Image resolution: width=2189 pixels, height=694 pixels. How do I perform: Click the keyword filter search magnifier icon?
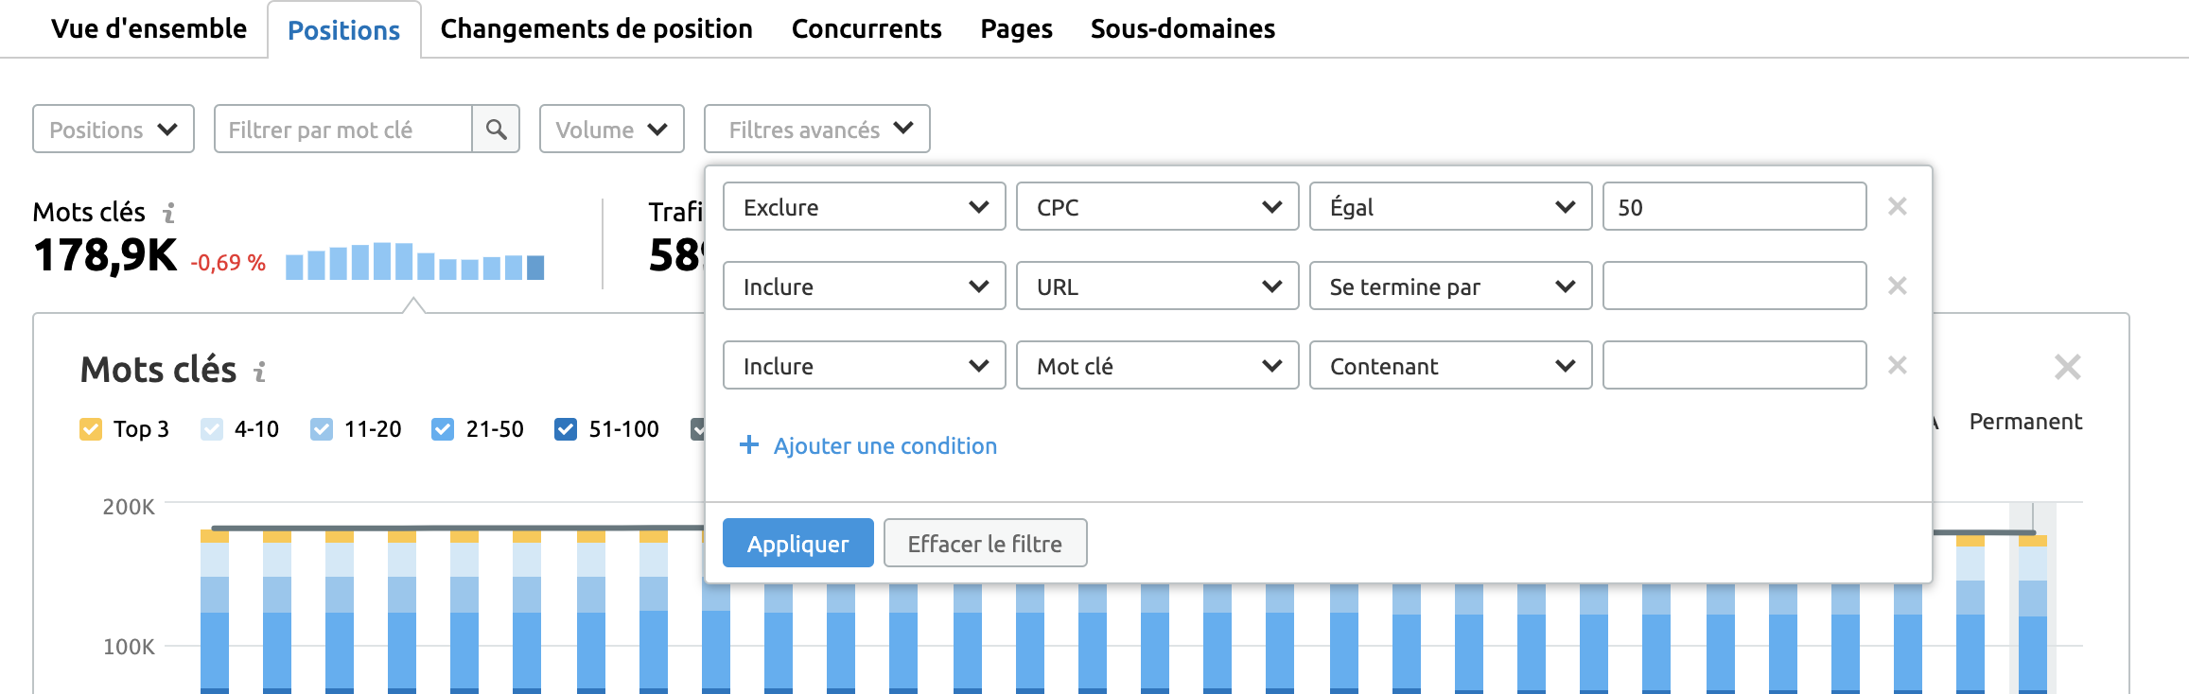pos(496,130)
